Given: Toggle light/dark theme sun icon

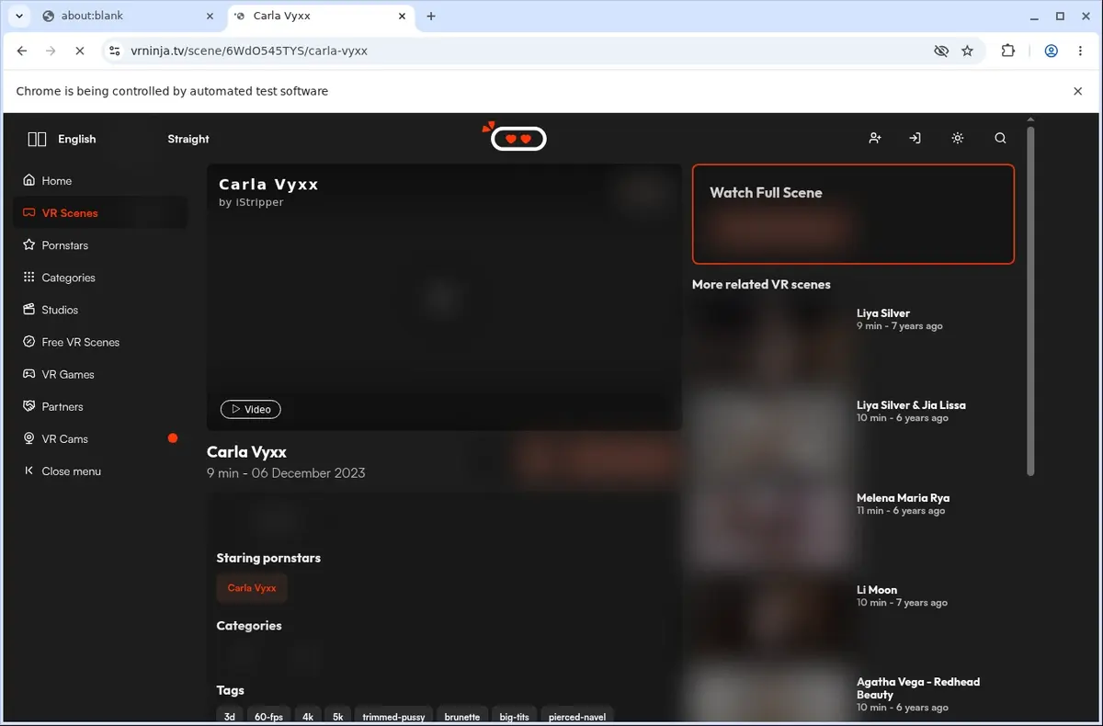Looking at the screenshot, I should [958, 138].
